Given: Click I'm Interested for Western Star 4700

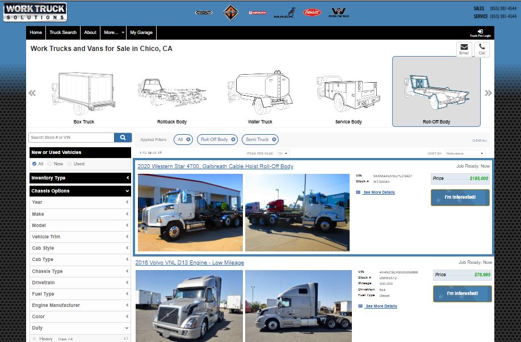Looking at the screenshot, I should click(460, 197).
